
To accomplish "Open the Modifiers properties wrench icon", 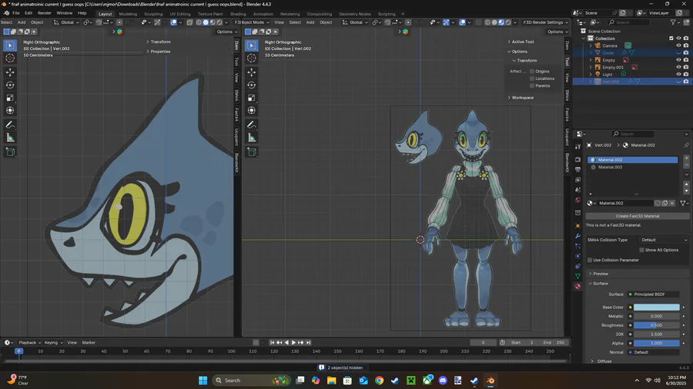I will tap(577, 236).
